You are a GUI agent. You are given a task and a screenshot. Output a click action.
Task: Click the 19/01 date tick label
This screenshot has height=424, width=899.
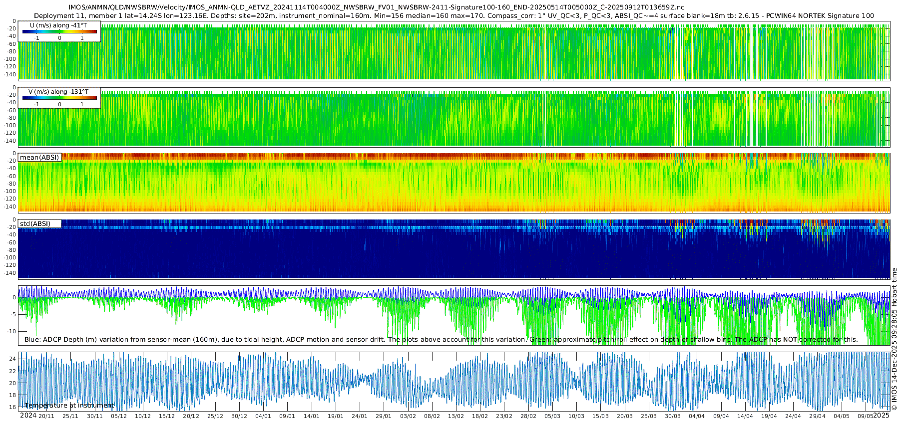point(336,416)
